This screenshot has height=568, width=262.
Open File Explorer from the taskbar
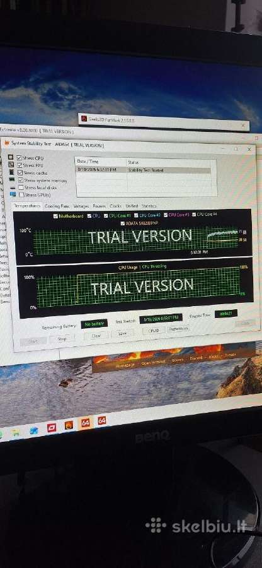pos(16,432)
